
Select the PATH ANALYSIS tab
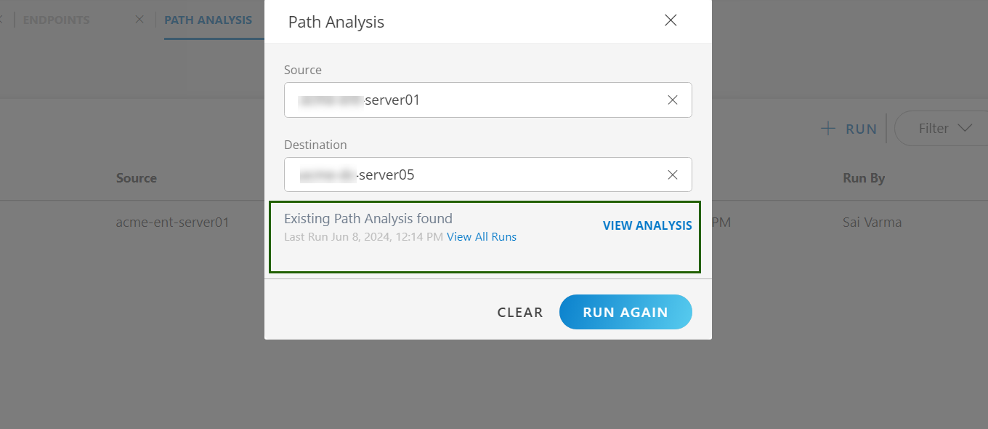208,20
